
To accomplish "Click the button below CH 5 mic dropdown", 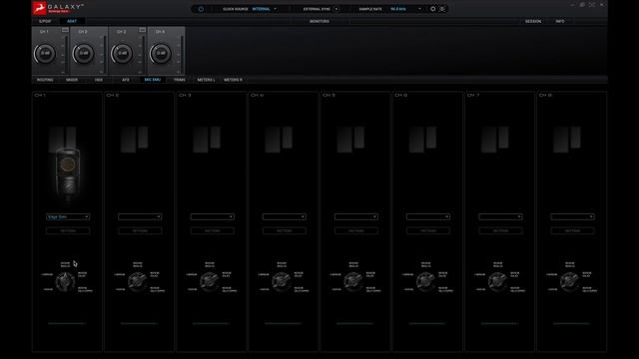I will [x=356, y=230].
